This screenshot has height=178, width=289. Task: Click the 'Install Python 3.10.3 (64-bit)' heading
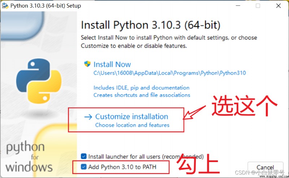pos(151,25)
